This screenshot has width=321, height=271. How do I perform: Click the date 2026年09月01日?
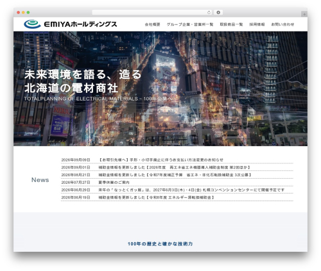(76, 167)
